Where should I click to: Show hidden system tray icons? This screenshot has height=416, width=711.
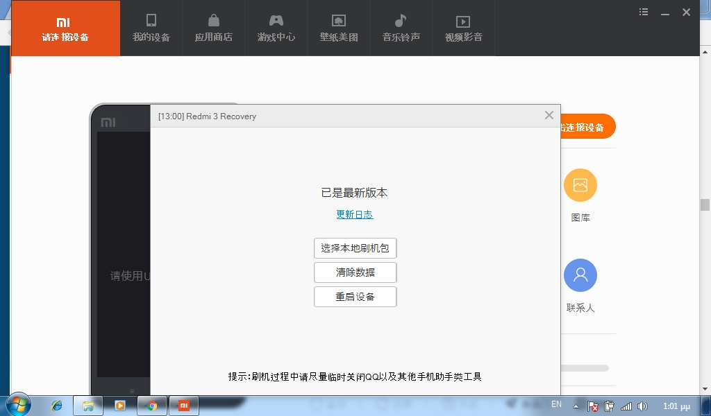(x=576, y=406)
